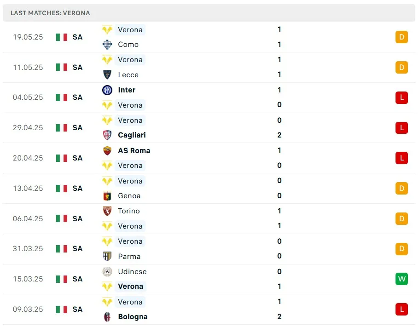Click the Italian flag on 19.05.25 row
This screenshot has height=327, width=419.
(x=62, y=37)
